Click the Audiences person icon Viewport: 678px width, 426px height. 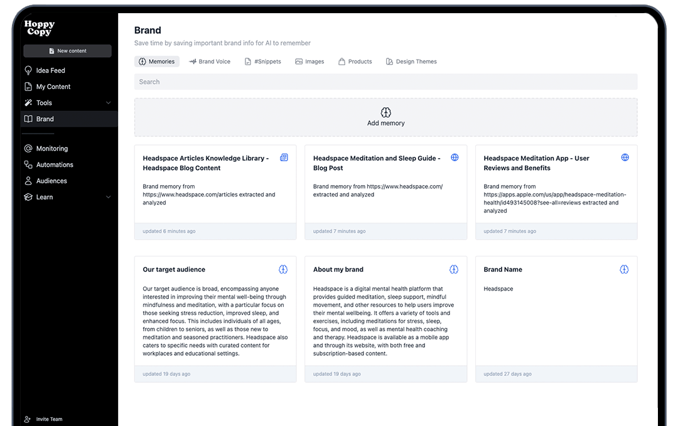click(28, 181)
